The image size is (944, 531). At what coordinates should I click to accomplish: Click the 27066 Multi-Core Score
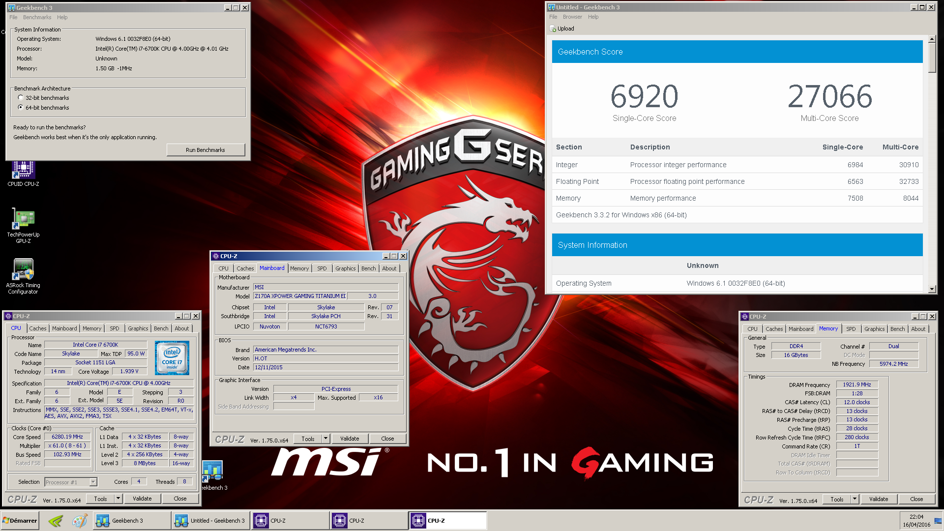point(830,96)
